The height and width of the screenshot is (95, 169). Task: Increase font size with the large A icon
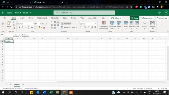tap(43, 23)
